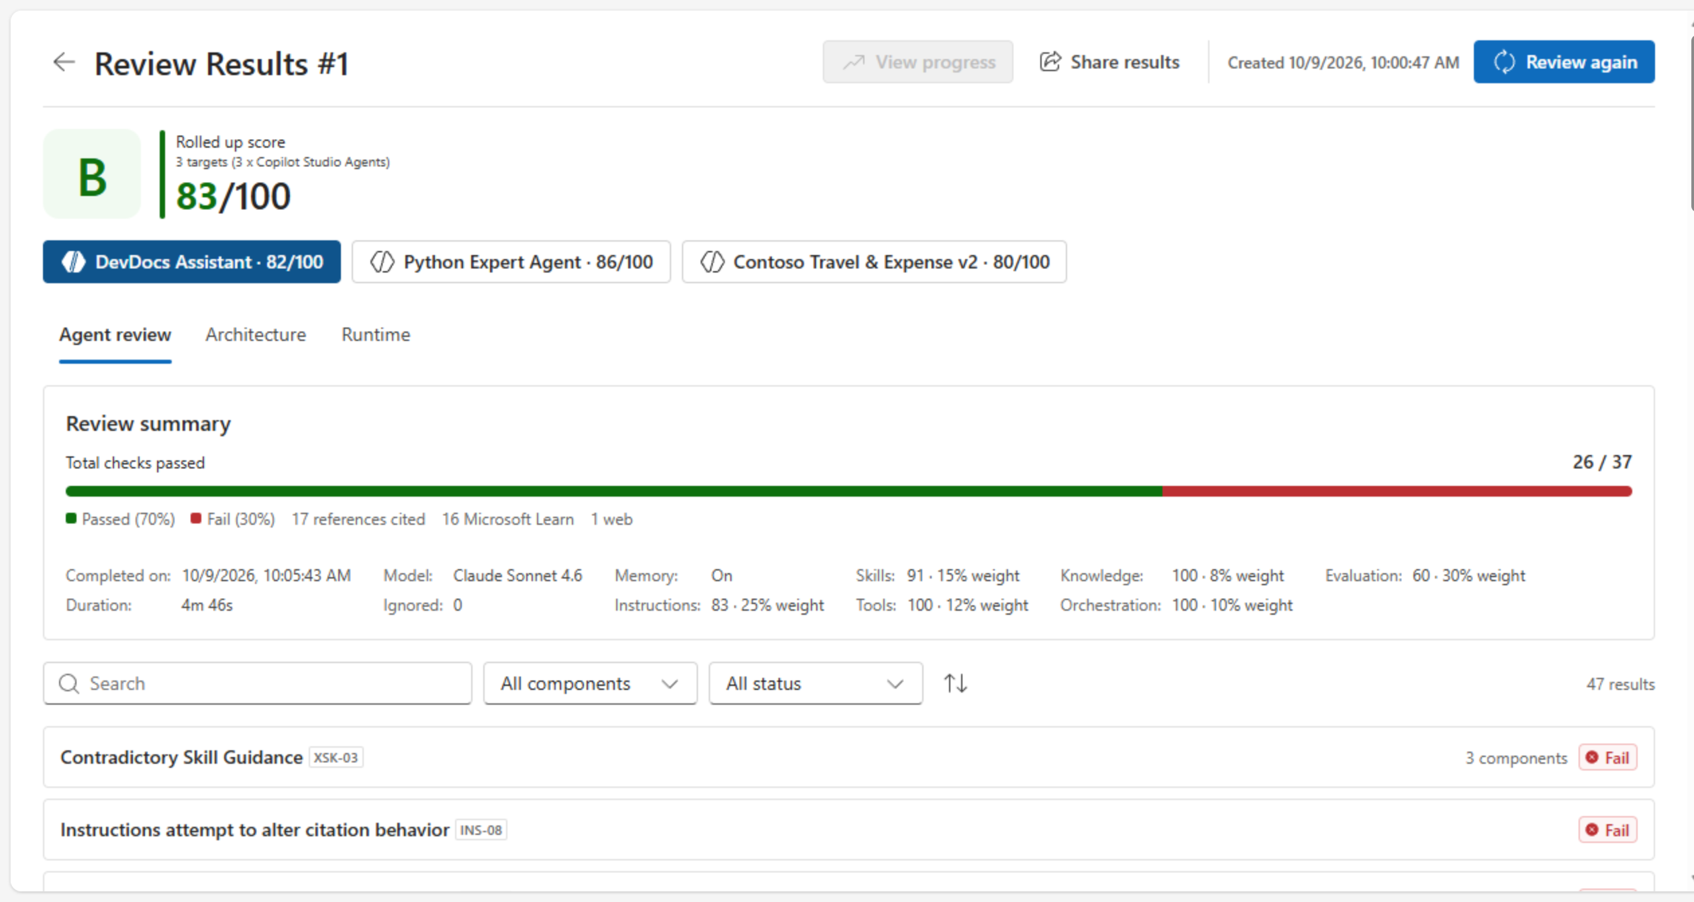Screen dimensions: 1694x902
Task: Switch to the Agent review tab
Action: pyautogui.click(x=115, y=334)
